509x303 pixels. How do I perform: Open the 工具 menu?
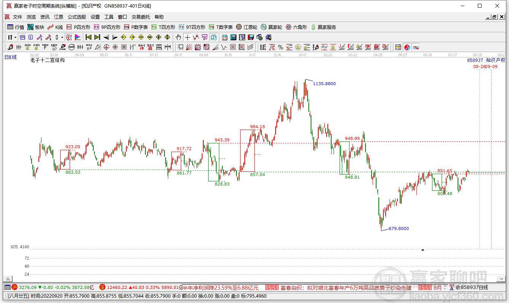109,17
